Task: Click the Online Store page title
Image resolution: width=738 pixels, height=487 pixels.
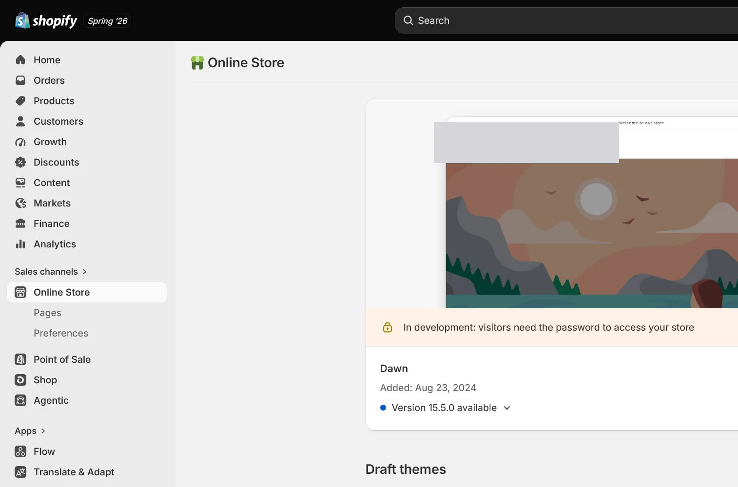Action: (246, 63)
